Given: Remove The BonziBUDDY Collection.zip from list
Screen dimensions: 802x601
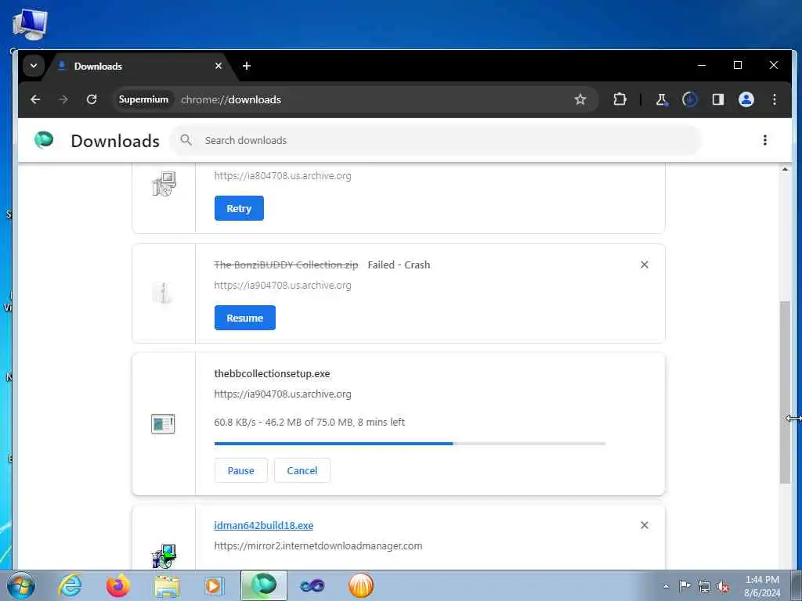Looking at the screenshot, I should coord(645,265).
